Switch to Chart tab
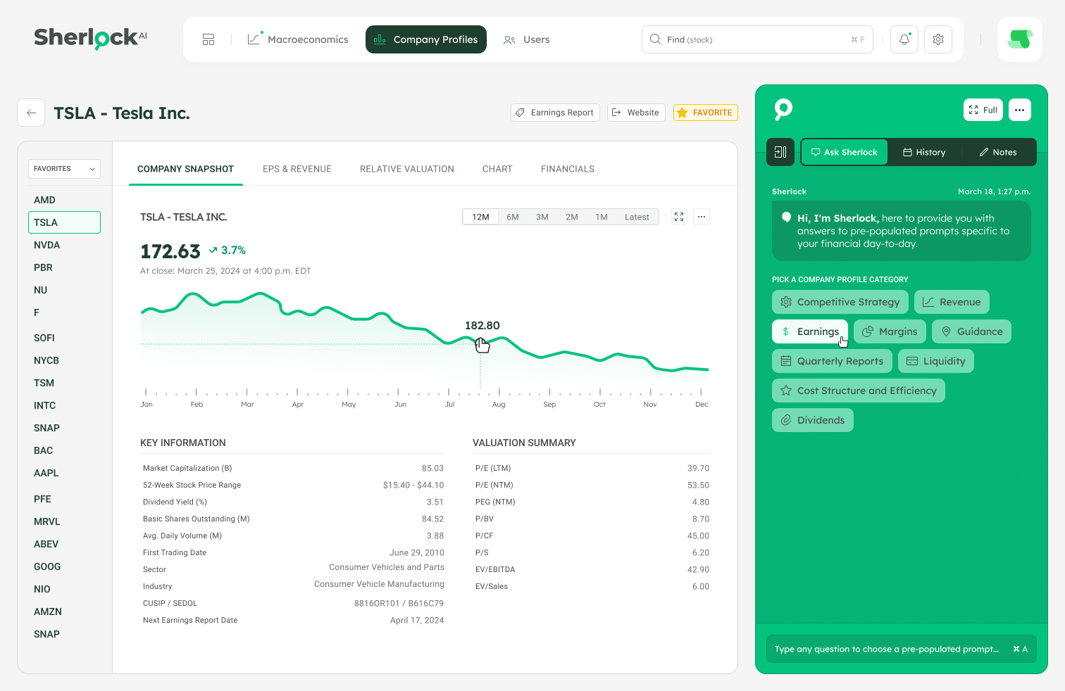Viewport: 1065px width, 691px height. pos(497,169)
